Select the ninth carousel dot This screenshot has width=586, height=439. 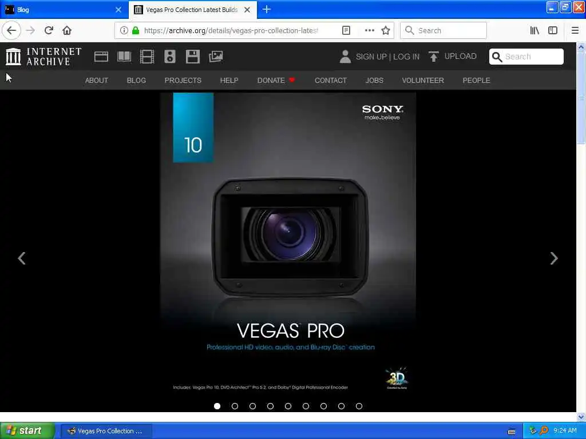[x=359, y=406]
